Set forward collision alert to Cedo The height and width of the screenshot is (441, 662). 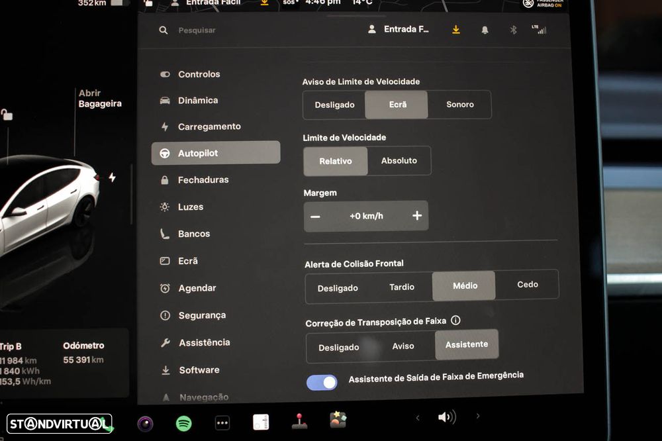pyautogui.click(x=528, y=285)
